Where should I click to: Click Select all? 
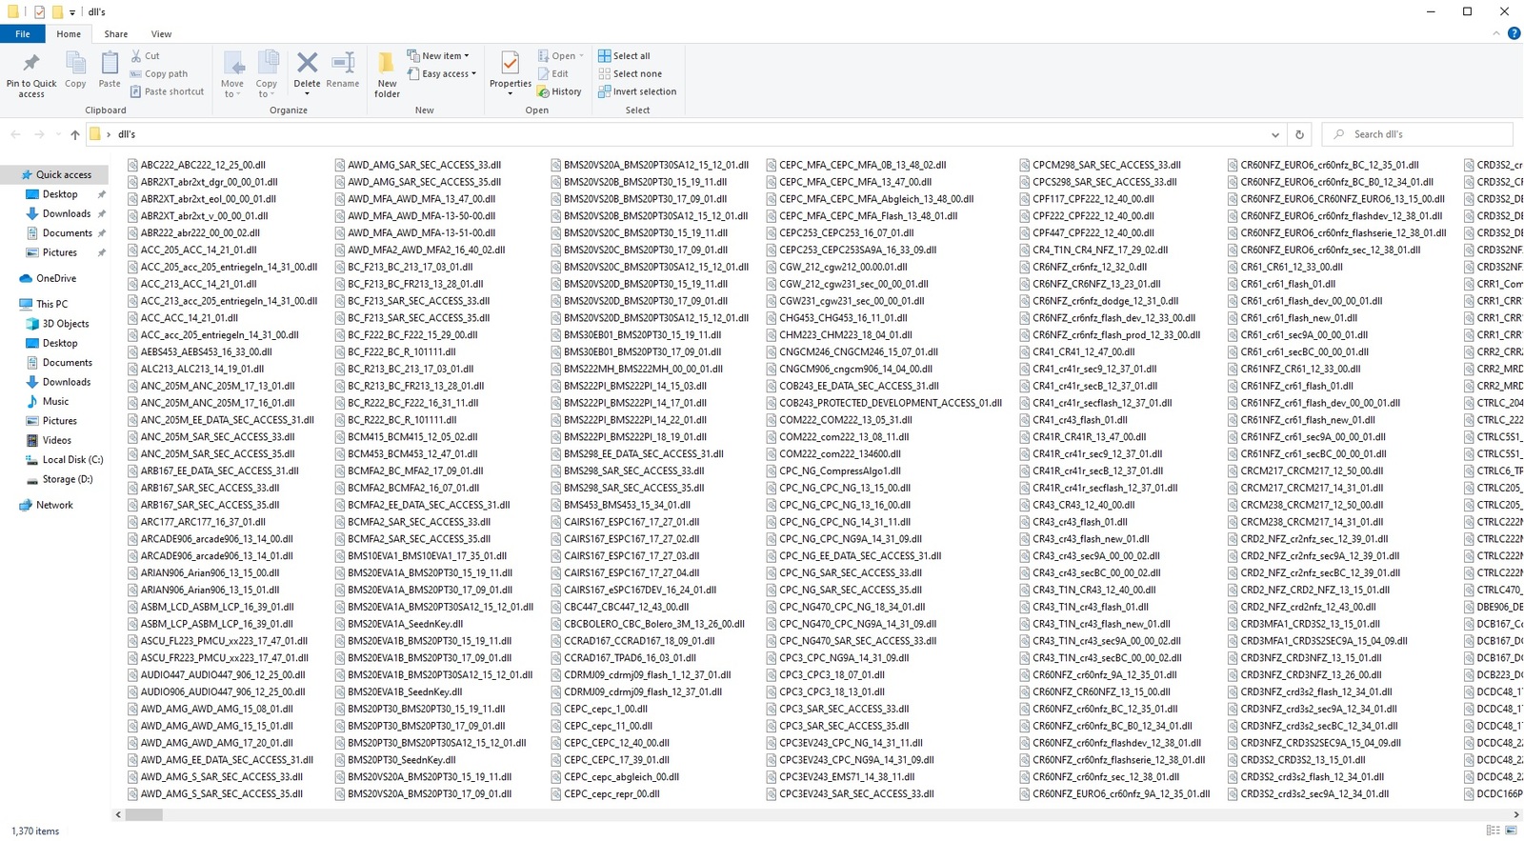(x=624, y=56)
